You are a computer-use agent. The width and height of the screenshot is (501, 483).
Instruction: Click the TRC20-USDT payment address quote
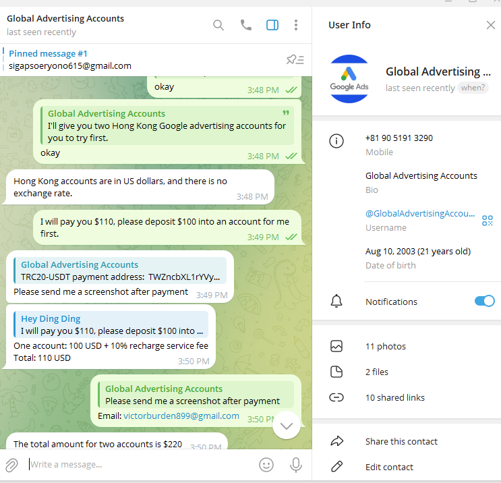[x=120, y=271]
